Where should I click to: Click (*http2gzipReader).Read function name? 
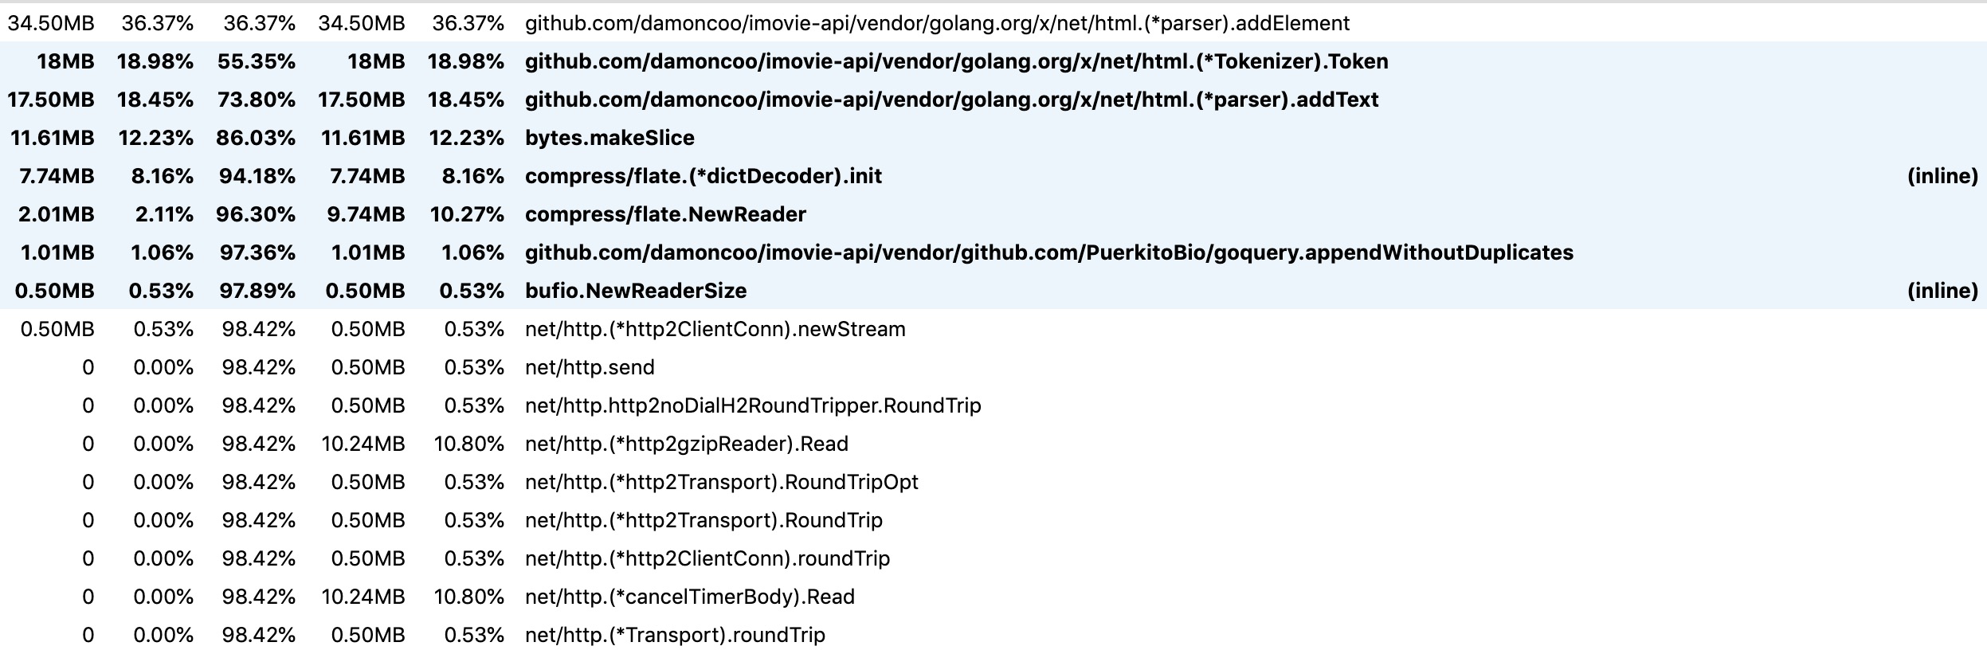(x=687, y=444)
